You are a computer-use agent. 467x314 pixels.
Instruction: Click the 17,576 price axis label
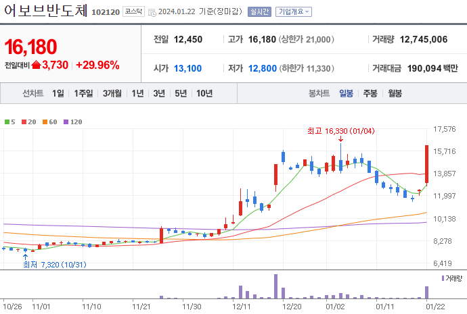445,129
